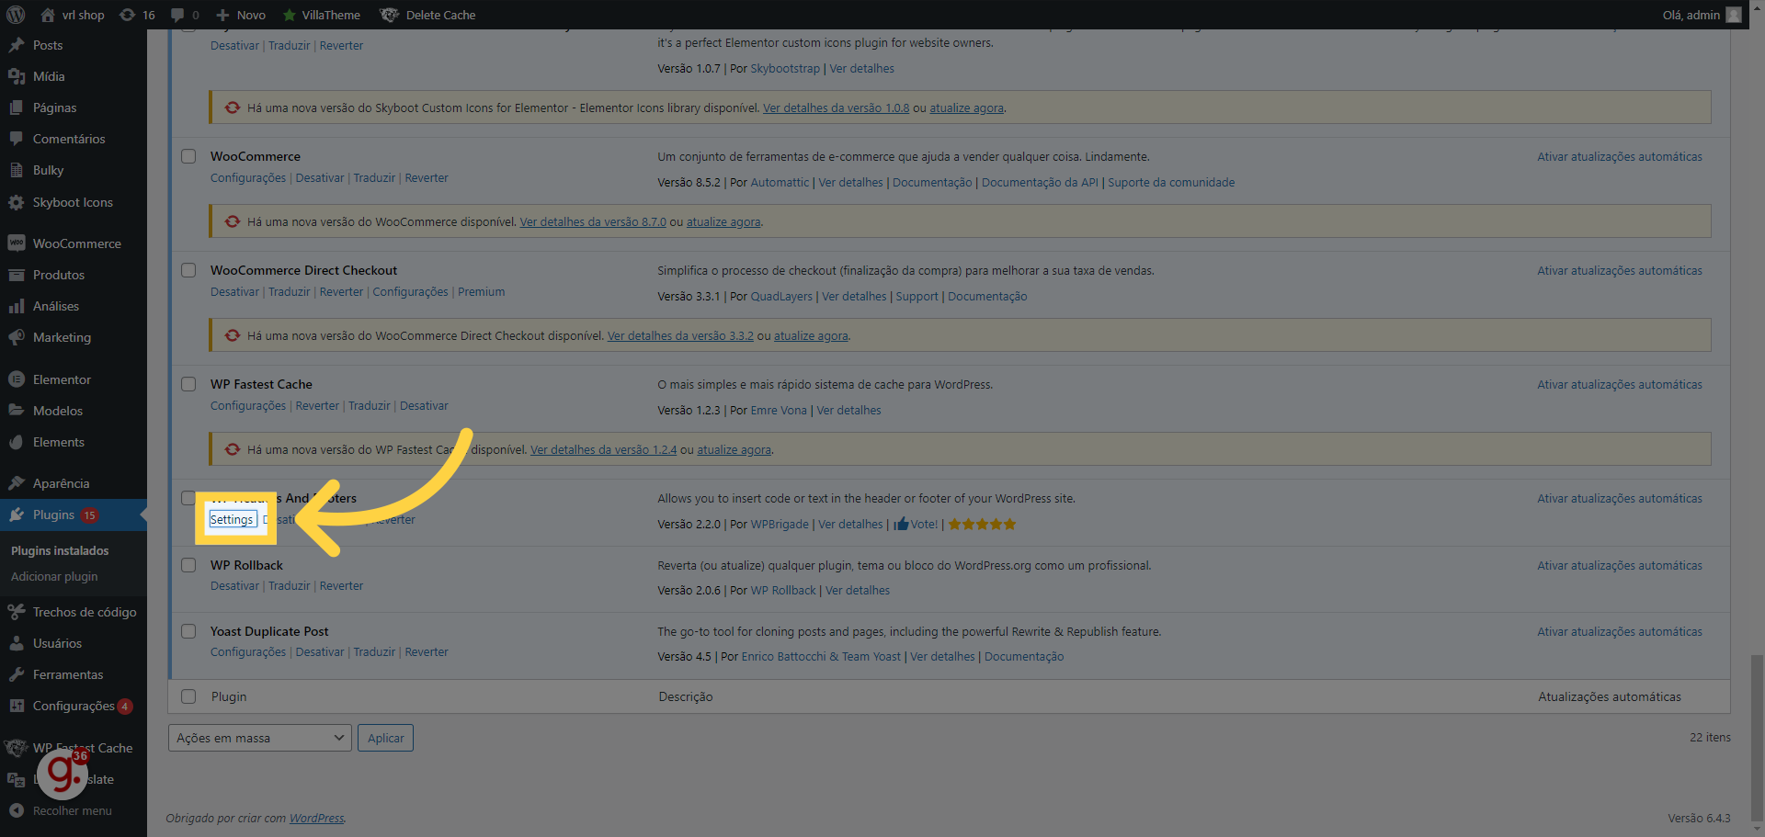This screenshot has width=1765, height=837.
Task: Click Reverter under WP Fastest Cache
Action: [317, 405]
